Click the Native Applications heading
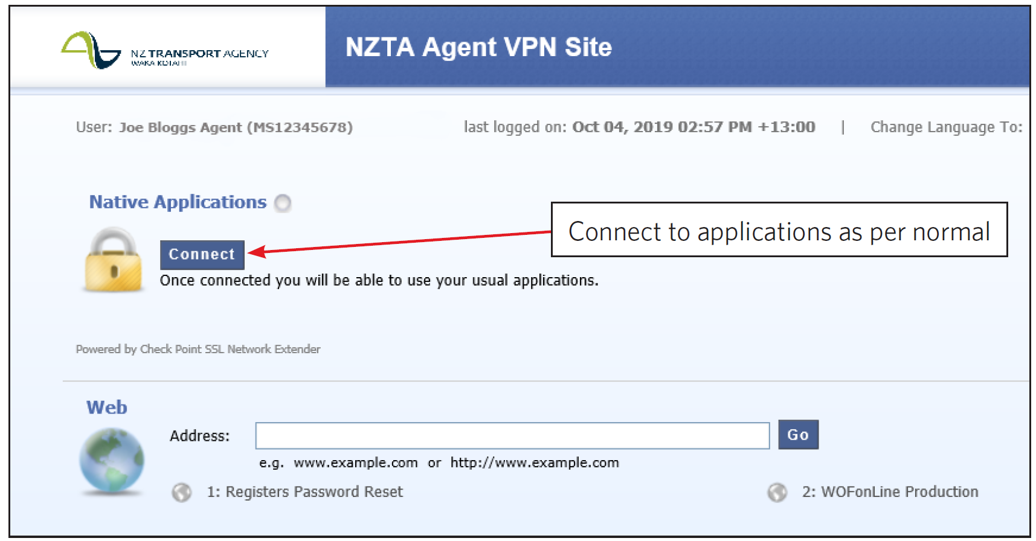Image resolution: width=1036 pixels, height=541 pixels. click(178, 202)
